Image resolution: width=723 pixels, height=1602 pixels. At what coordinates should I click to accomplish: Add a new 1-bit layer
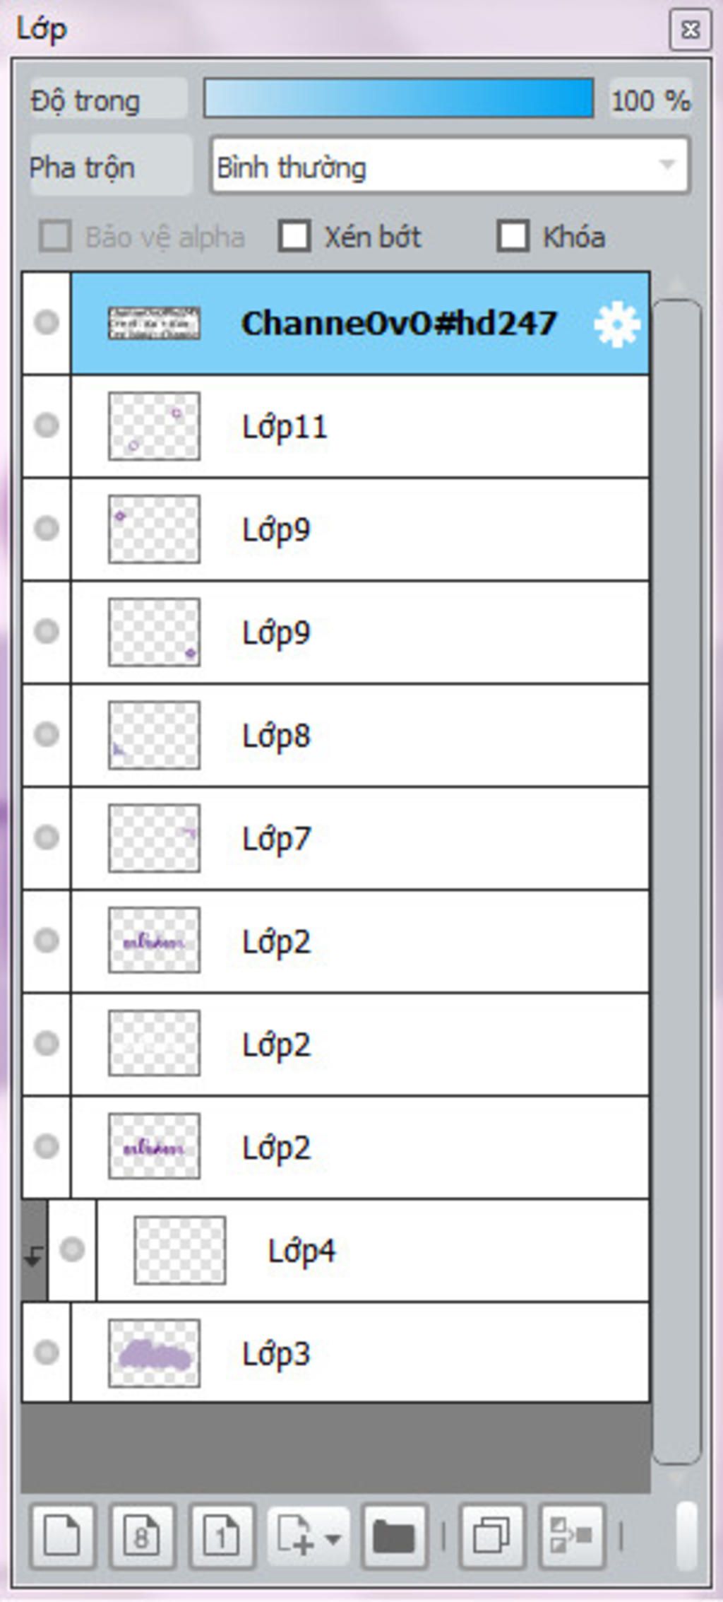tap(222, 1536)
